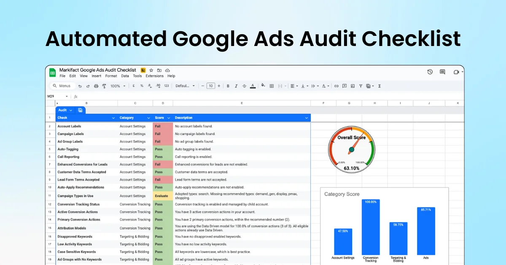Open the functions menu with the sigma icon
506x265 pixels.
(379, 86)
